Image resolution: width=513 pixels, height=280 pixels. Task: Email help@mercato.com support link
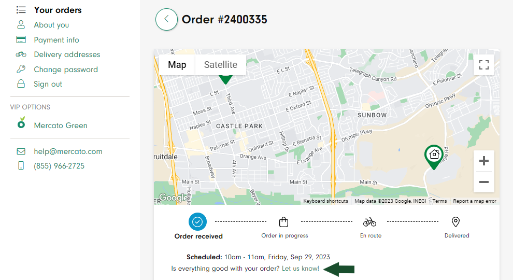[68, 151]
